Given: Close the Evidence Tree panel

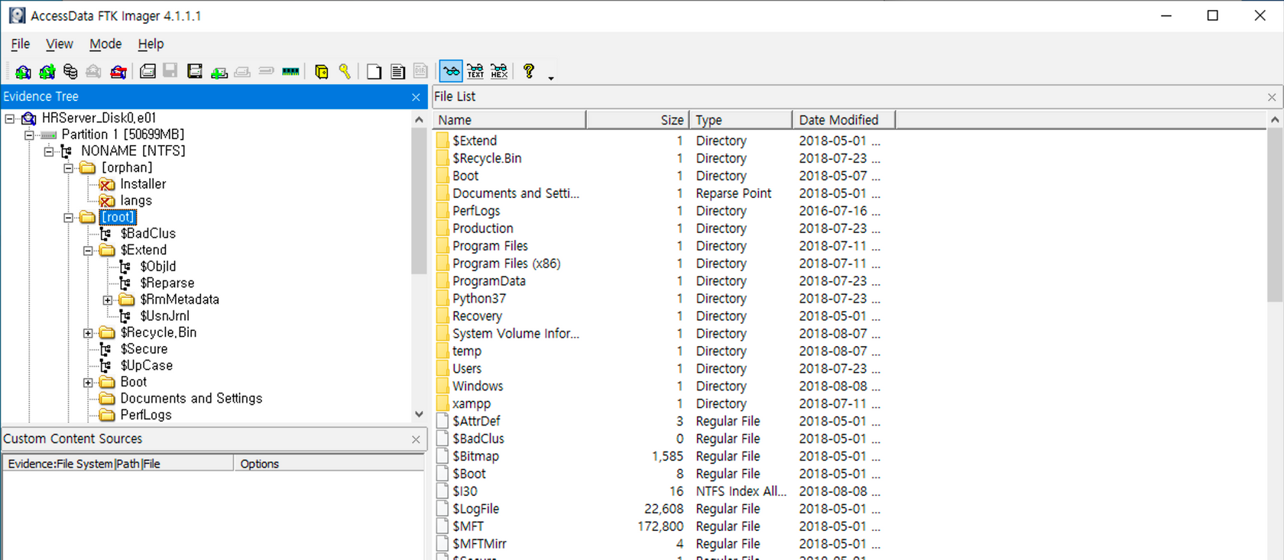Looking at the screenshot, I should click(x=416, y=97).
